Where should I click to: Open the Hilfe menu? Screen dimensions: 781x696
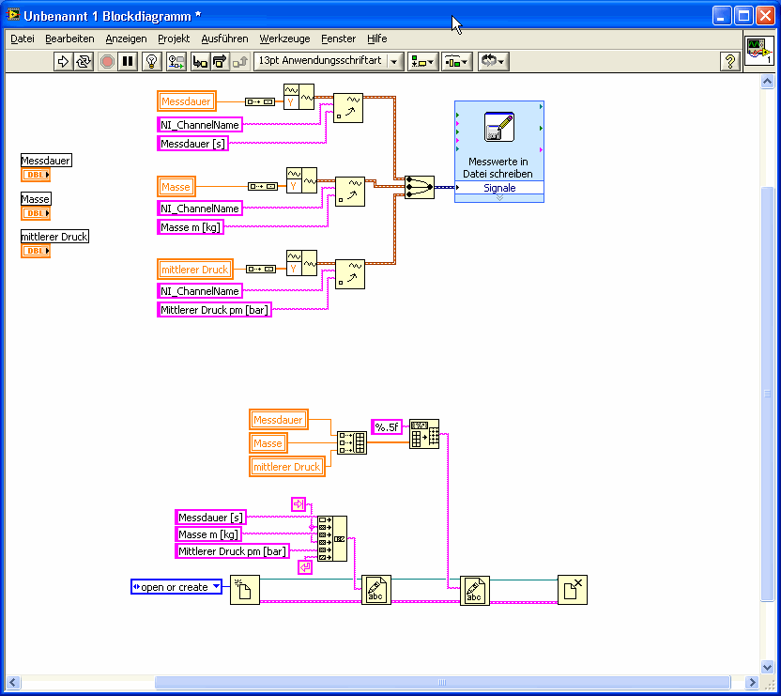377,39
